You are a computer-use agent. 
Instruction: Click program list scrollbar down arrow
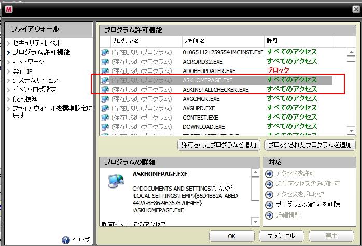351,131
